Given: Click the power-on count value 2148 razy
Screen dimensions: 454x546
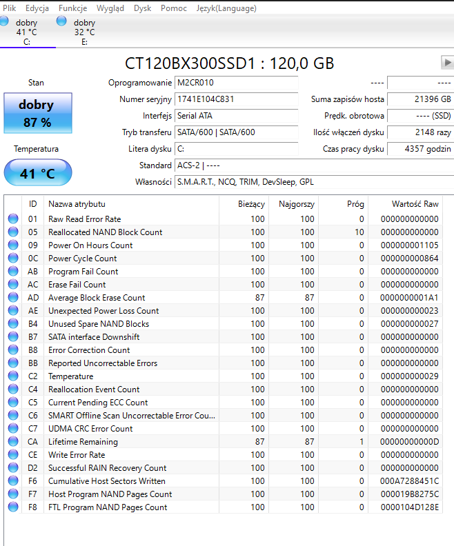Looking at the screenshot, I should [421, 132].
